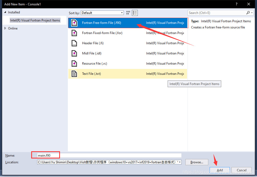Screen dimensions: 257x177
Task: Cancel the Add New Item dialog
Action: [241, 170]
